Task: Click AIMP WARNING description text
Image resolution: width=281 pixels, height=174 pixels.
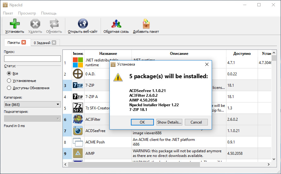Action: tap(177, 153)
